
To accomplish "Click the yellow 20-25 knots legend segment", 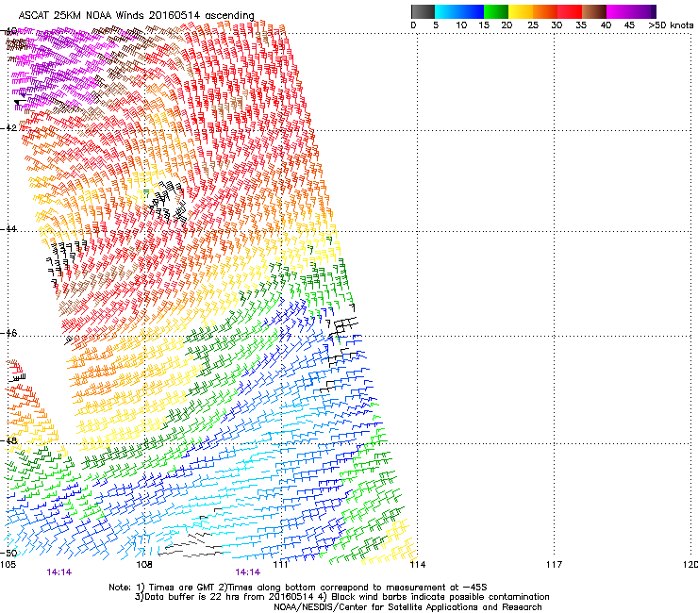I will 521,11.
